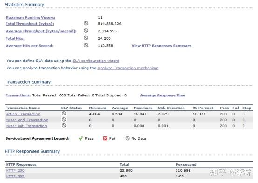Select the 2,394,596 average throughput value
258x183 pixels.
107,31
